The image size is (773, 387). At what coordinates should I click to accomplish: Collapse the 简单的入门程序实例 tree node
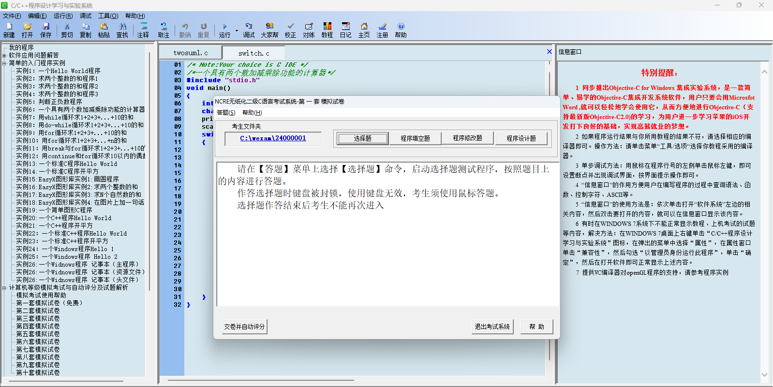(x=4, y=63)
